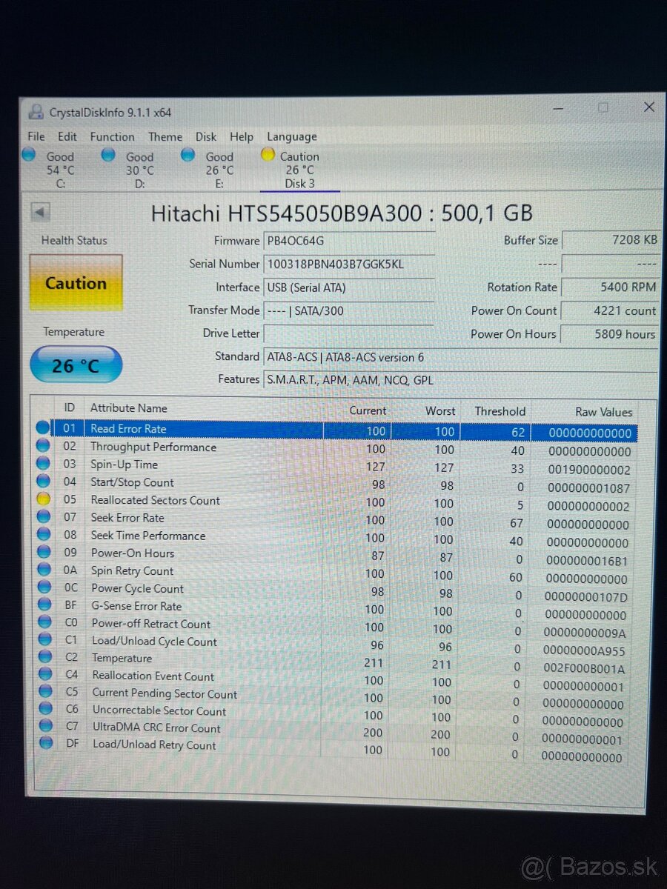Click the yellow Caution health status button
This screenshot has width=667, height=889.
(x=75, y=282)
